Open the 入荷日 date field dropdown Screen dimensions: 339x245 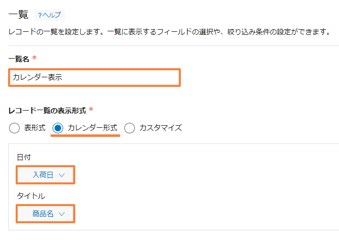tap(45, 175)
